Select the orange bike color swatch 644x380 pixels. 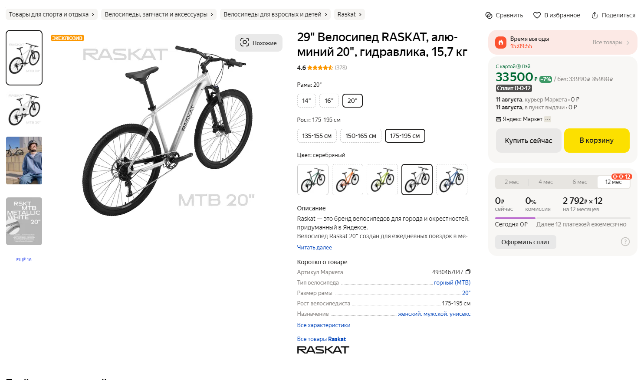click(348, 180)
